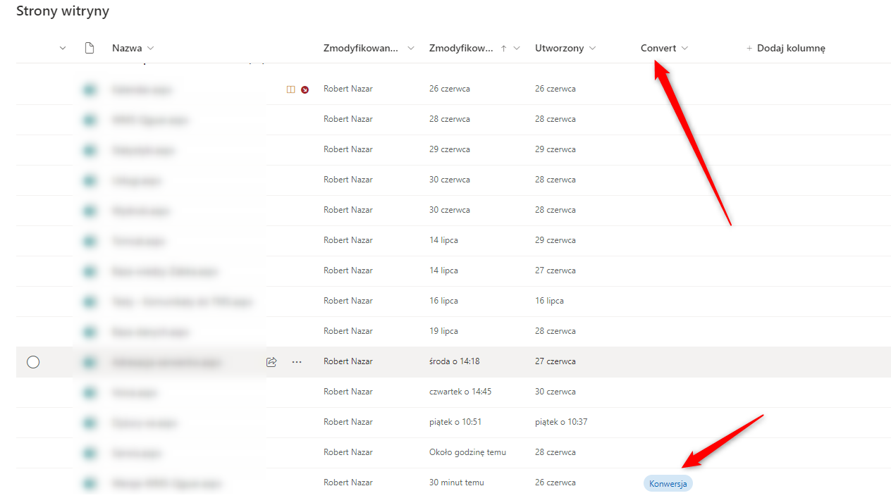Click the blurred page name in the row modified piątek o 10:51

click(145, 423)
